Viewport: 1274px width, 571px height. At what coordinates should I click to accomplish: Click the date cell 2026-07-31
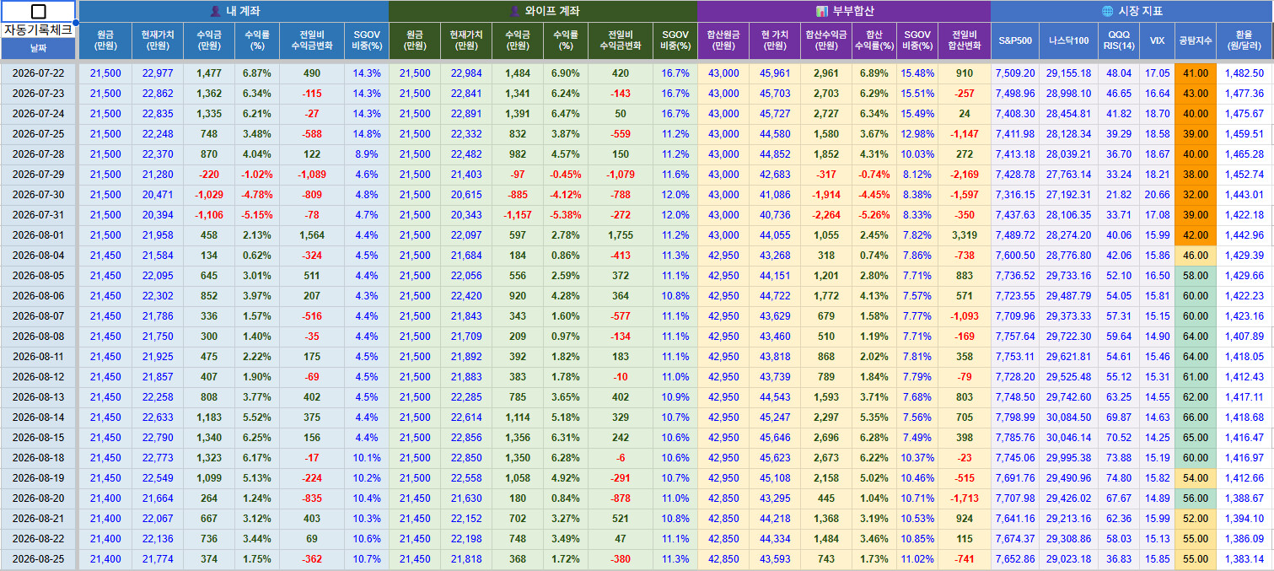click(x=38, y=215)
